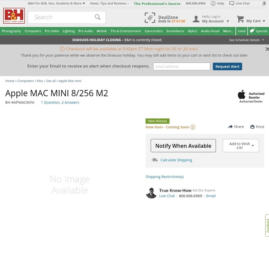Viewport: 269px width, 256px height.
Task: Click the New Release badge
Action: pos(157,121)
